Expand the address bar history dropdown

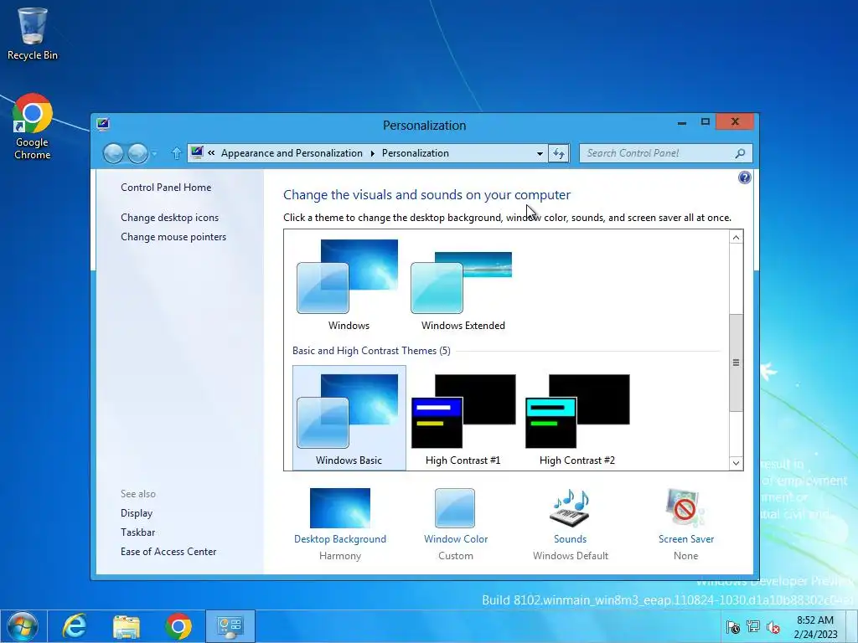click(x=540, y=154)
